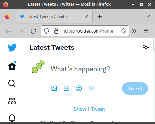This screenshot has height=124, width=155.
Task: Click the Tweet button
Action: point(135,88)
